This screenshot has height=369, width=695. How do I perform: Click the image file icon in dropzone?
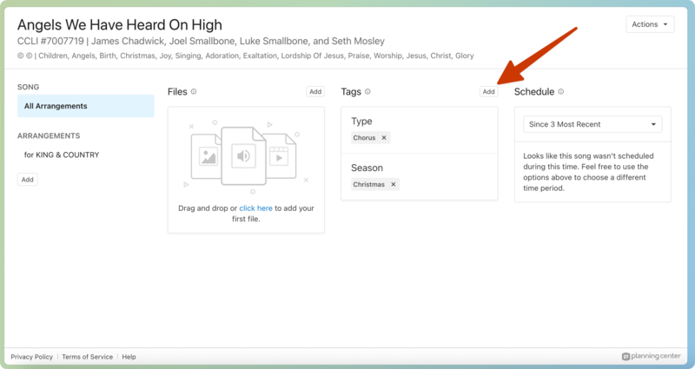207,157
